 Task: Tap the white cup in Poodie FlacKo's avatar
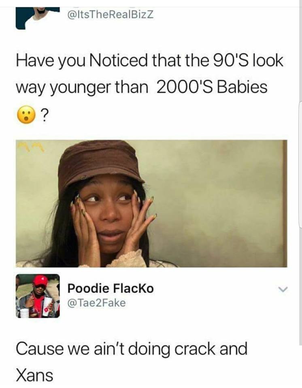47,306
